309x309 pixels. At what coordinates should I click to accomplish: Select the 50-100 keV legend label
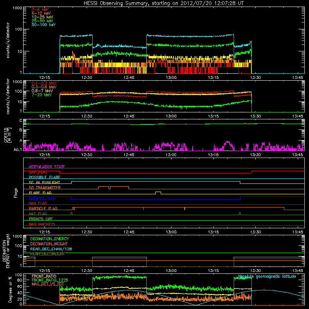(x=44, y=25)
